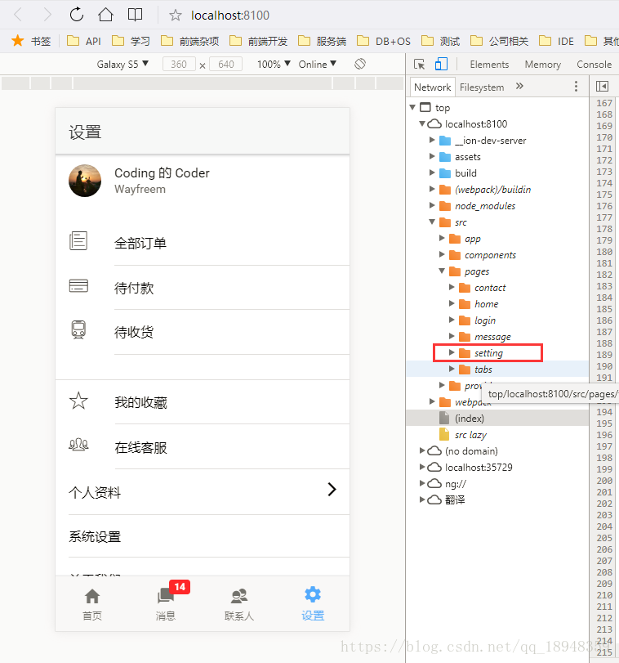Expand the localhost:35729 node

[x=422, y=467]
